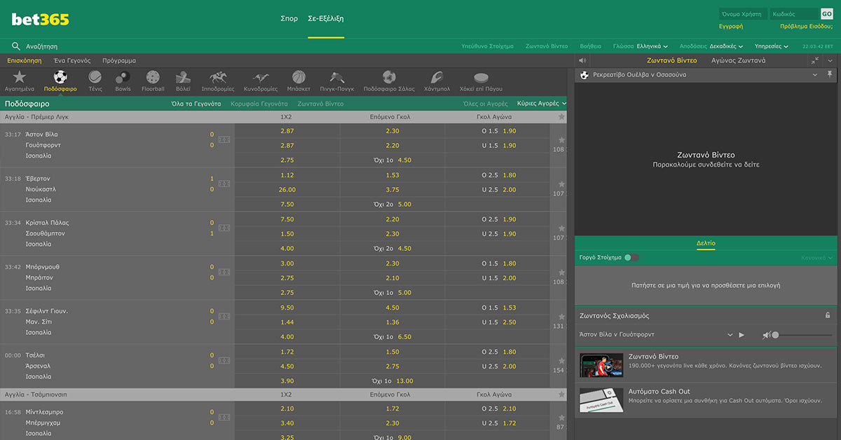Click the GO login button

826,13
